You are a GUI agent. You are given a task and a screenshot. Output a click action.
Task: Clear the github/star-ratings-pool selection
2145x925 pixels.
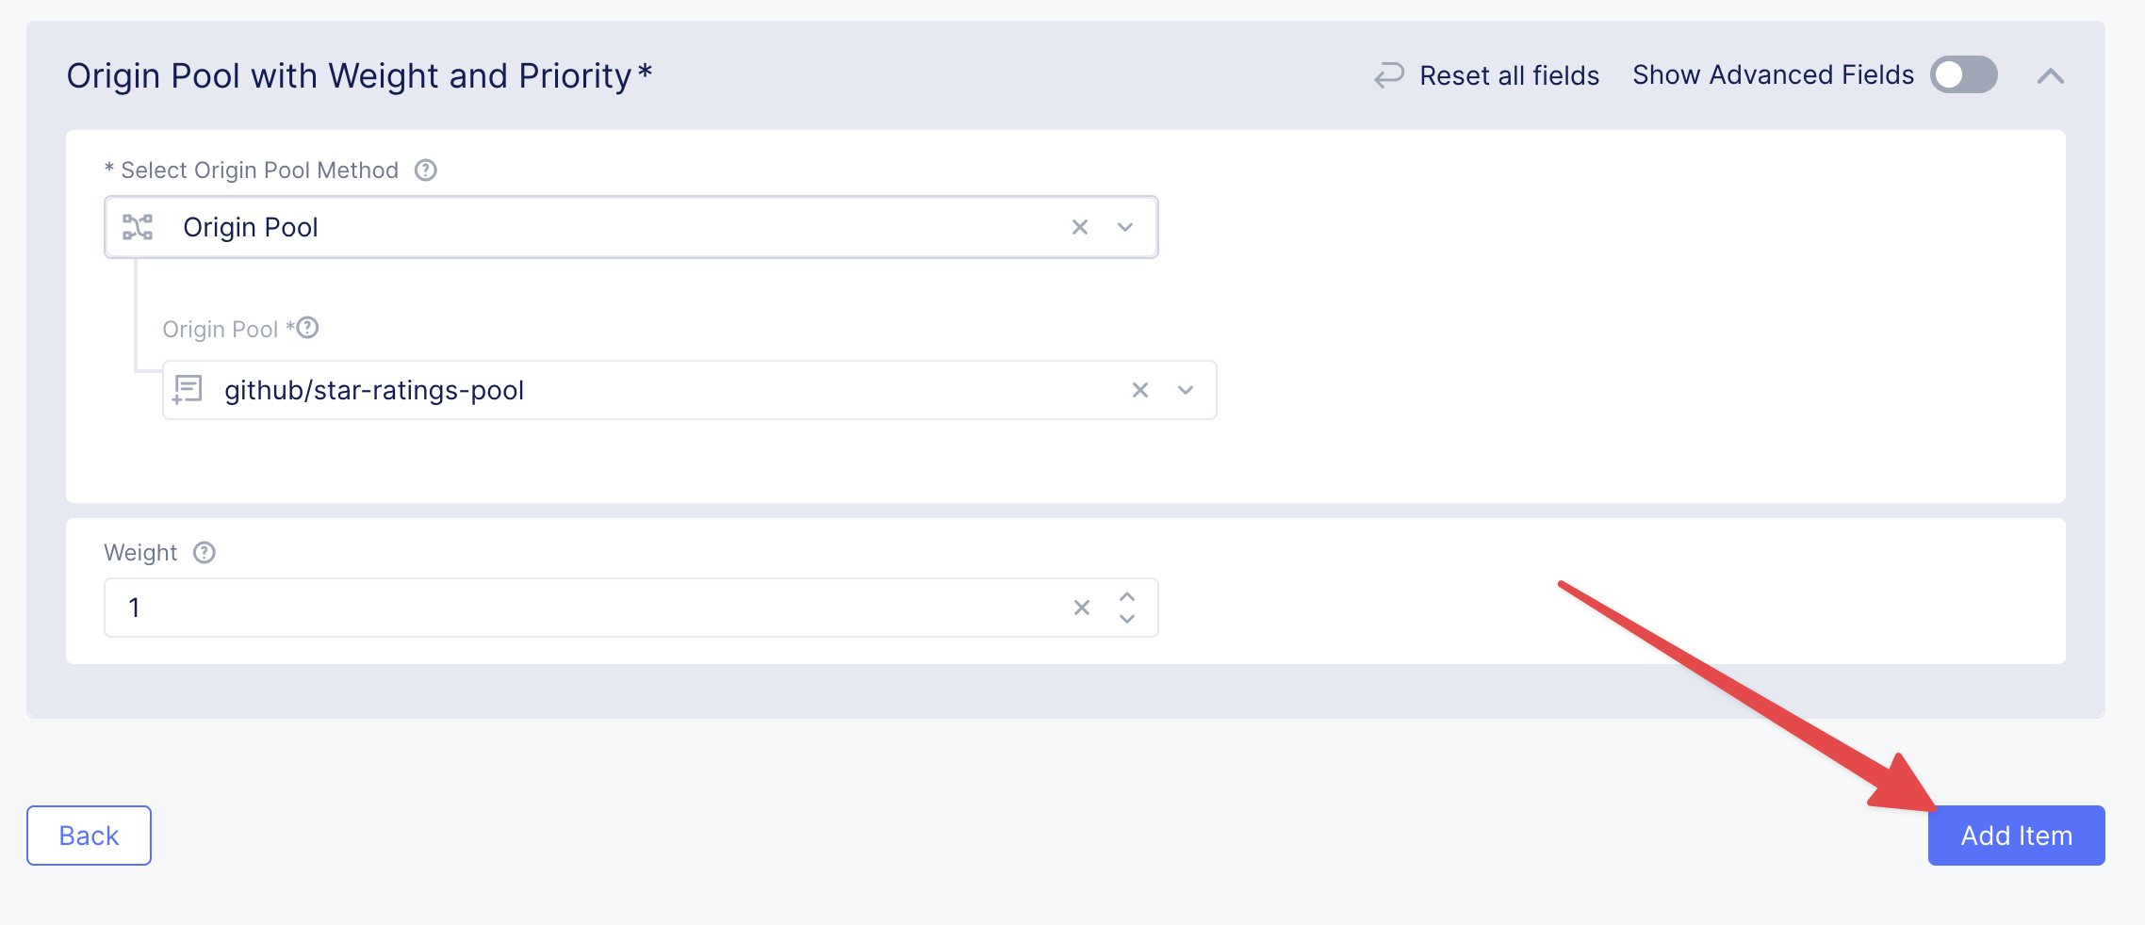click(1140, 390)
